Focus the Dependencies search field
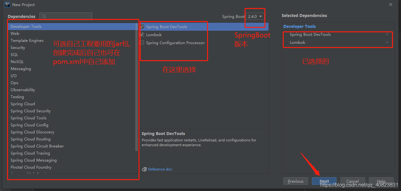 (x=66, y=16)
